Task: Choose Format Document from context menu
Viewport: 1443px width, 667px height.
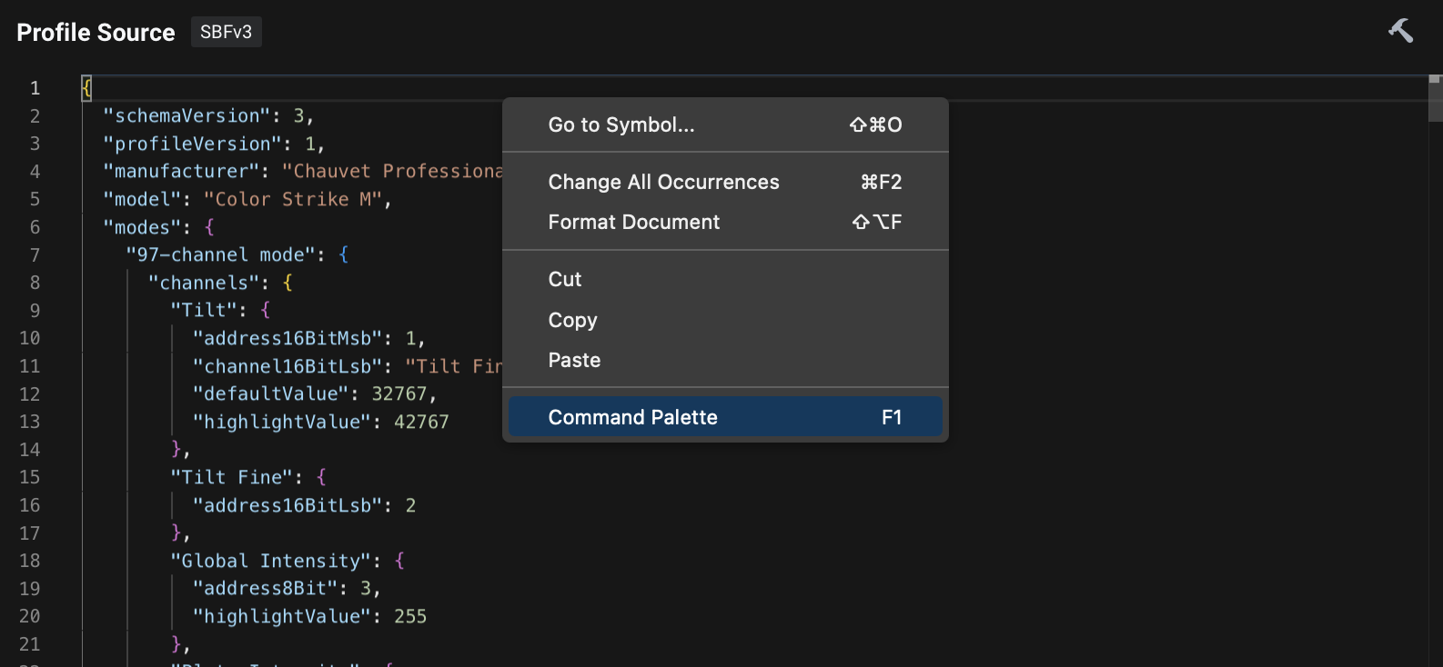Action: [725, 222]
